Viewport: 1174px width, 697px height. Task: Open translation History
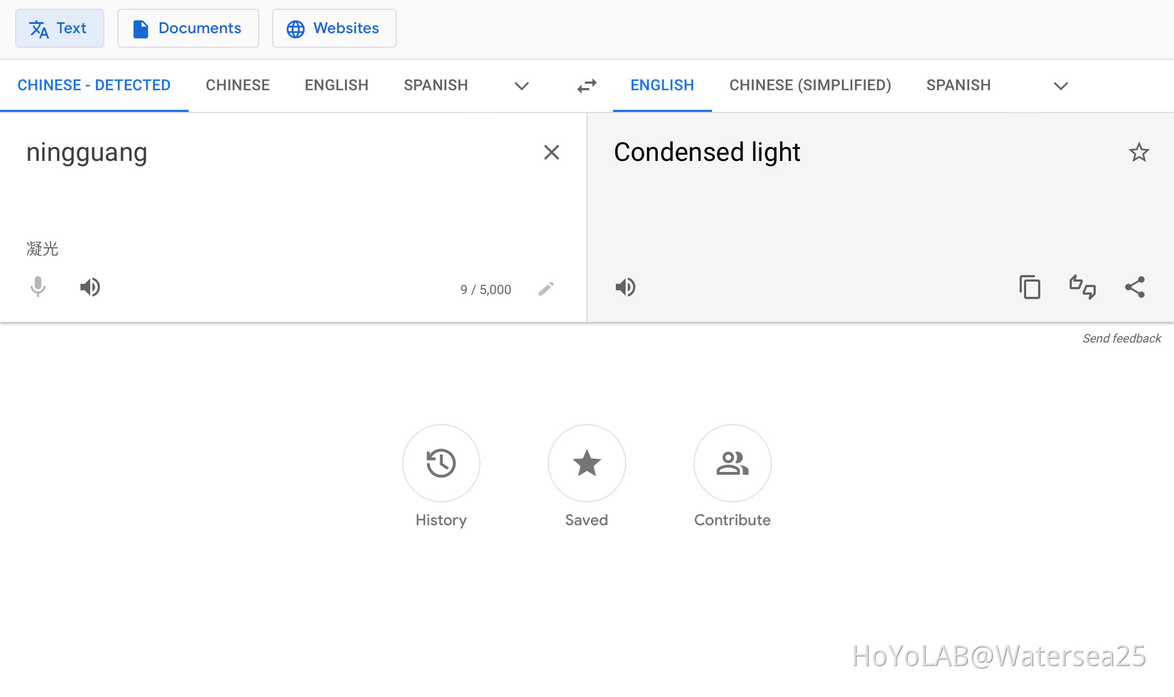pos(441,463)
